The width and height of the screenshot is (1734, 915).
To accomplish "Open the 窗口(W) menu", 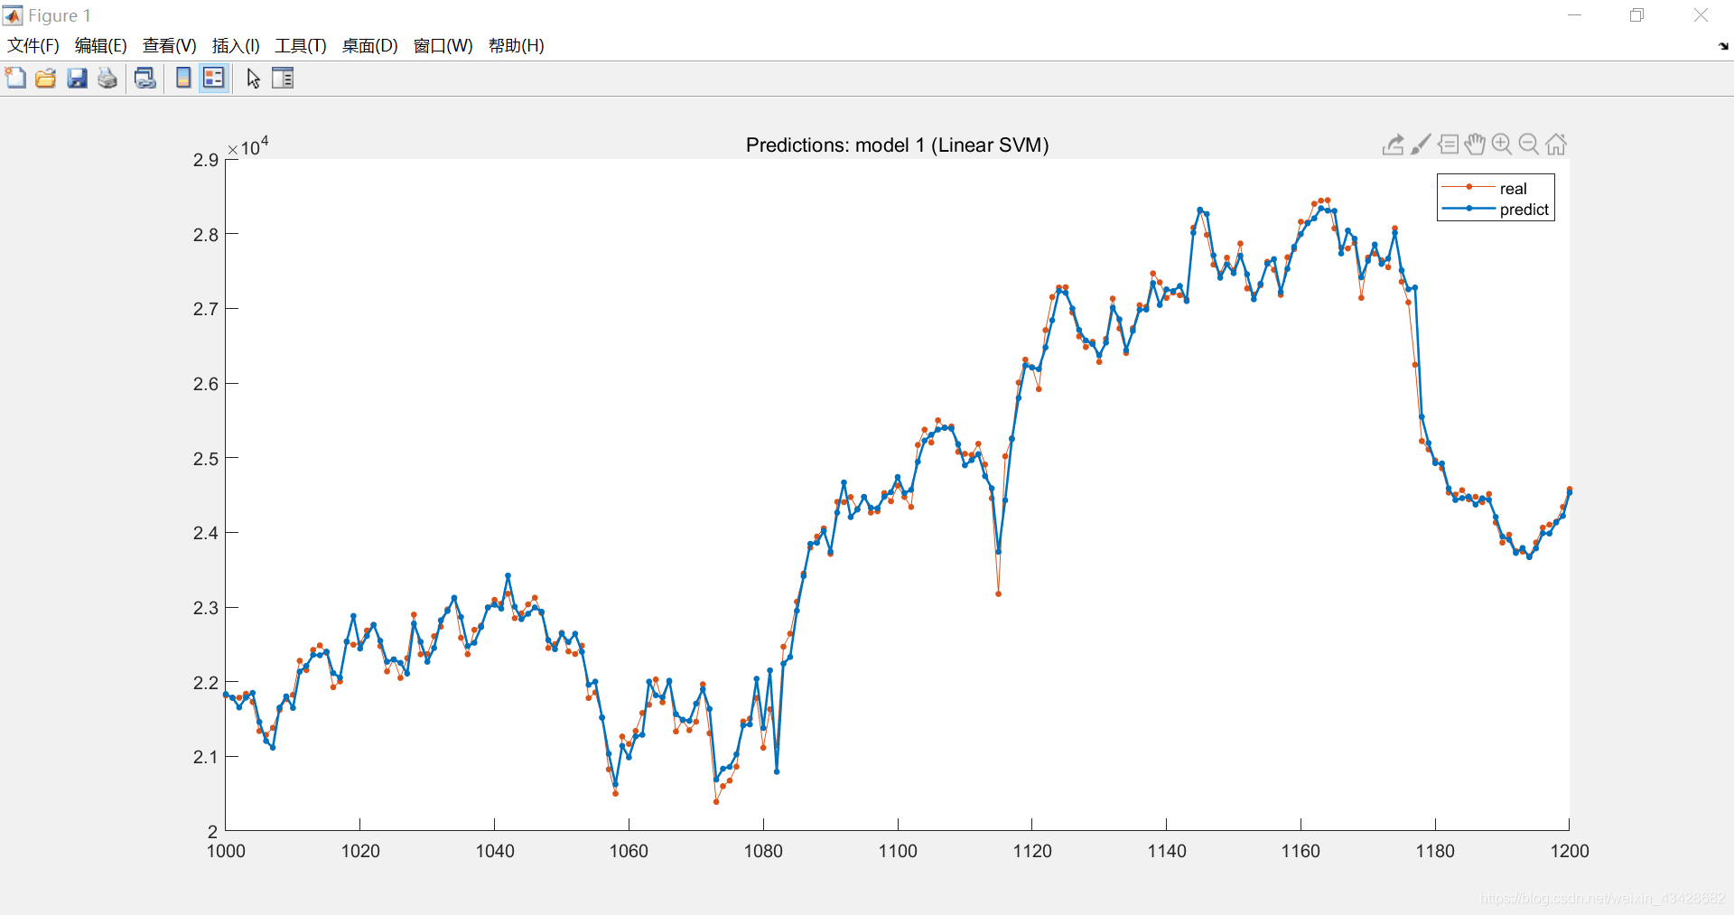I will tap(443, 46).
